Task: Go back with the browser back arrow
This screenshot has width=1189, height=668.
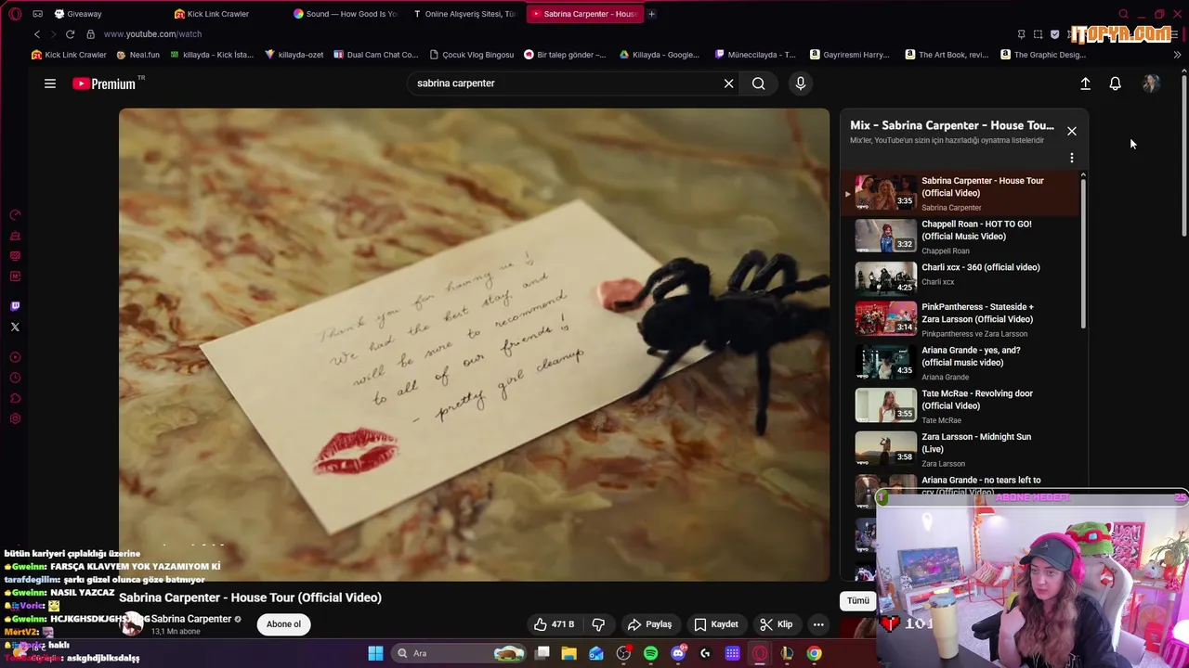Action: [x=37, y=34]
